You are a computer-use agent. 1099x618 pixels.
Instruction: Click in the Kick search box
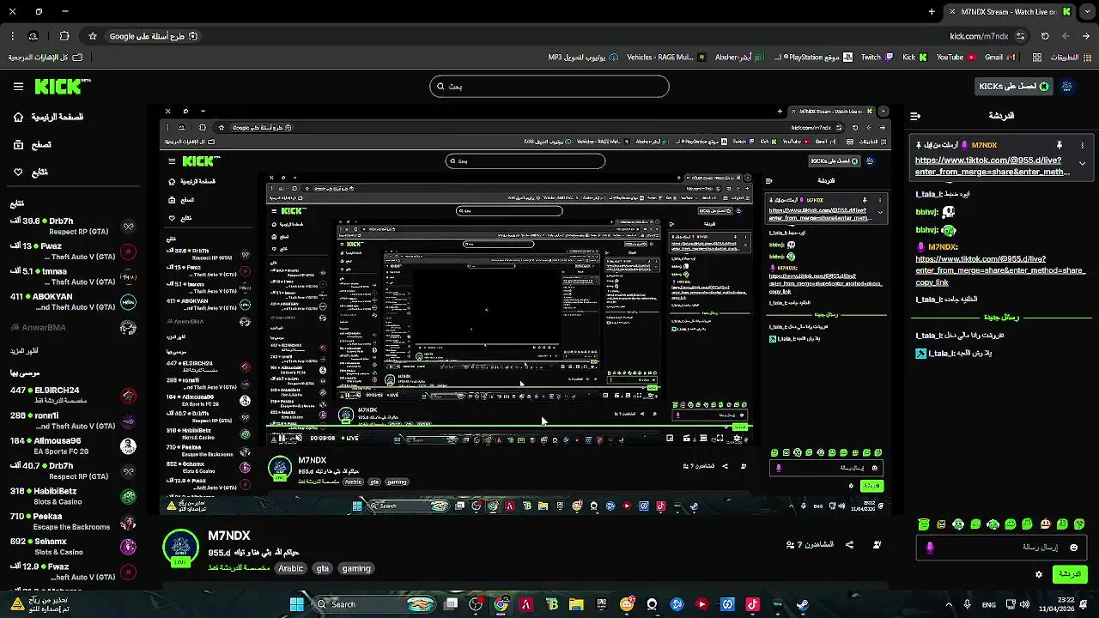[549, 86]
